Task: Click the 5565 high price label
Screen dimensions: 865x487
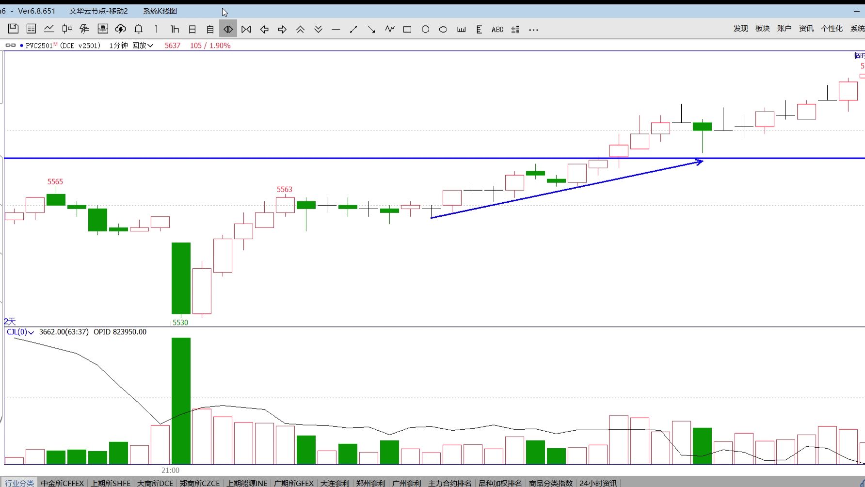Action: [x=55, y=181]
